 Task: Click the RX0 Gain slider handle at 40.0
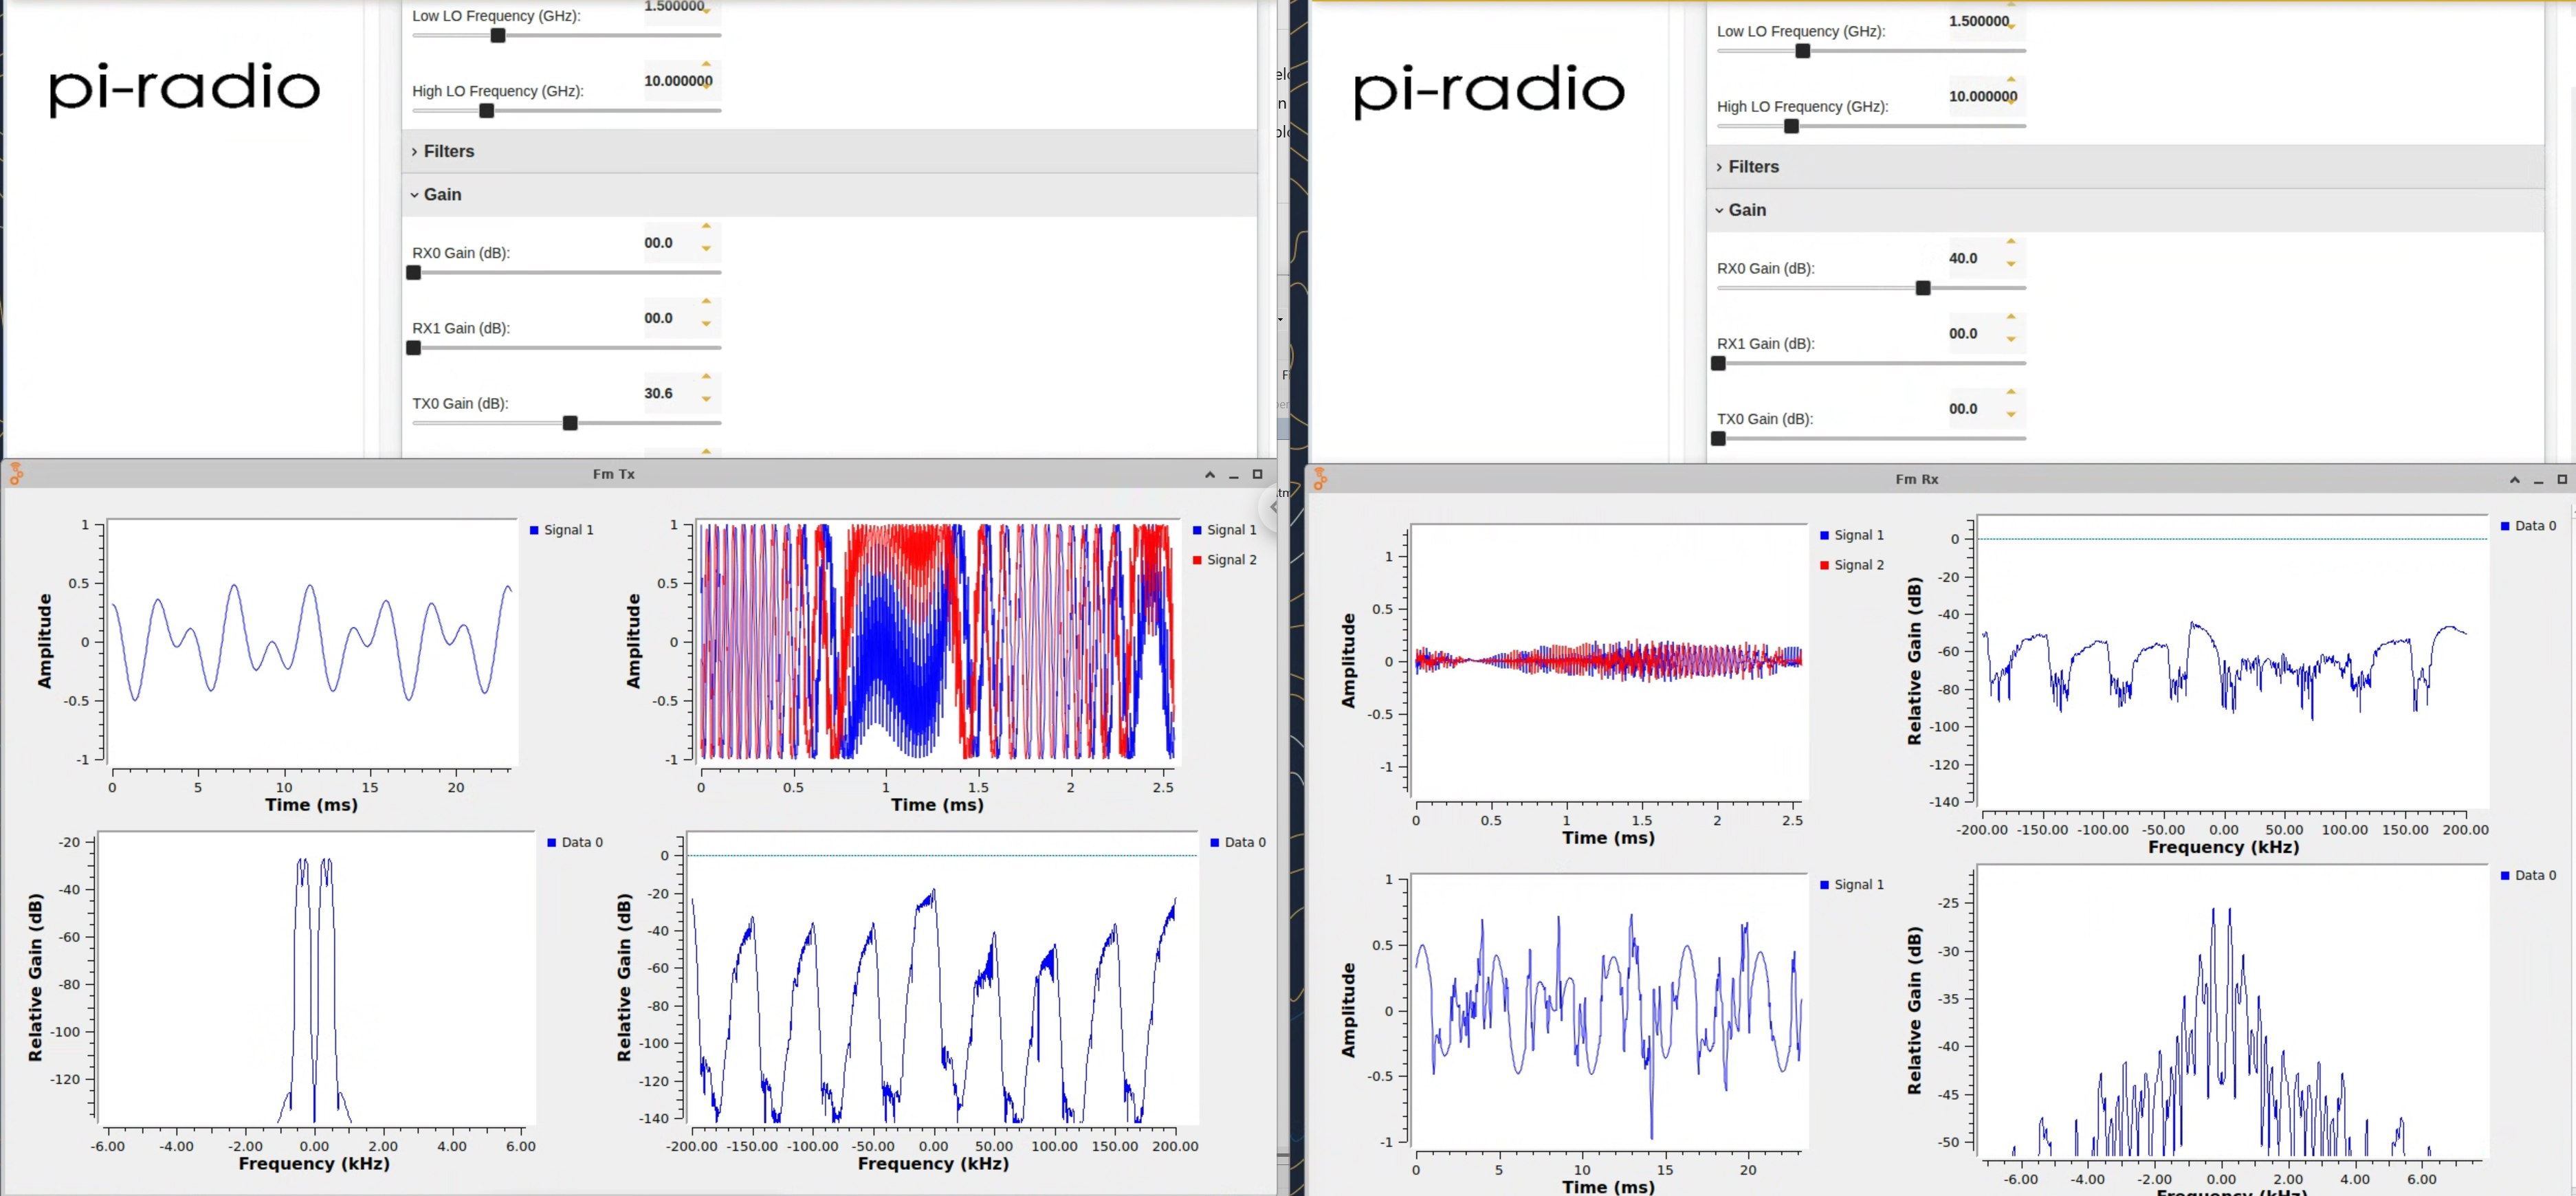(1922, 288)
